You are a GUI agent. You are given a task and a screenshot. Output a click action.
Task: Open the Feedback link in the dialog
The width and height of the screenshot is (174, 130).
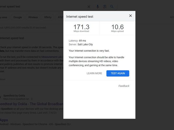click(124, 86)
